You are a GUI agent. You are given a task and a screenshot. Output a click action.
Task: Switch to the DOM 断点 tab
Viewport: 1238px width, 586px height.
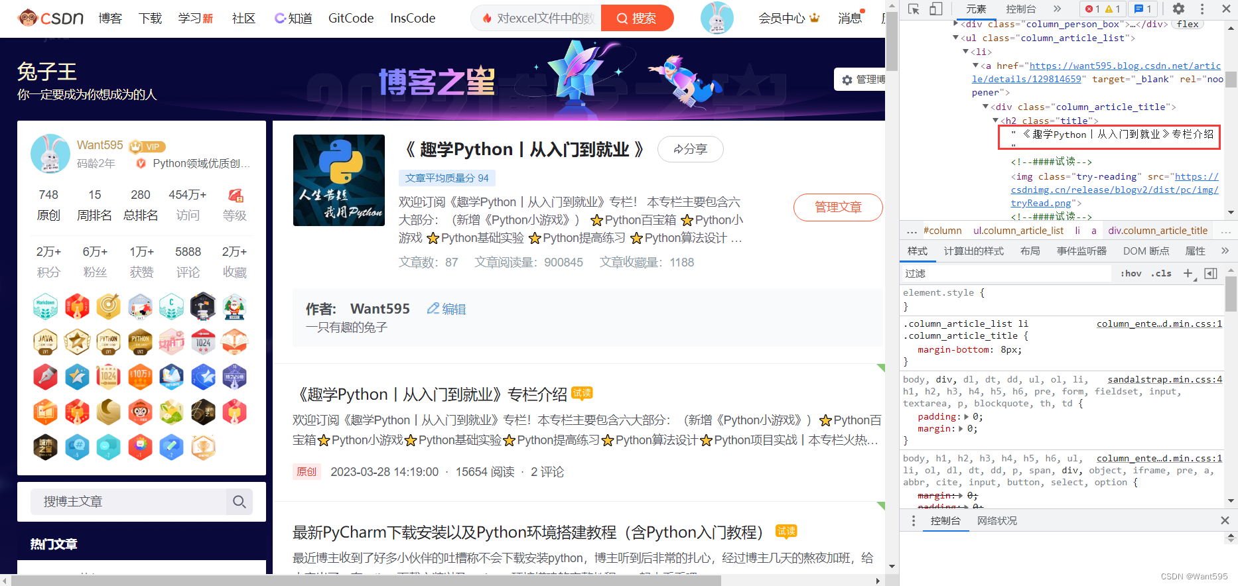(1146, 251)
